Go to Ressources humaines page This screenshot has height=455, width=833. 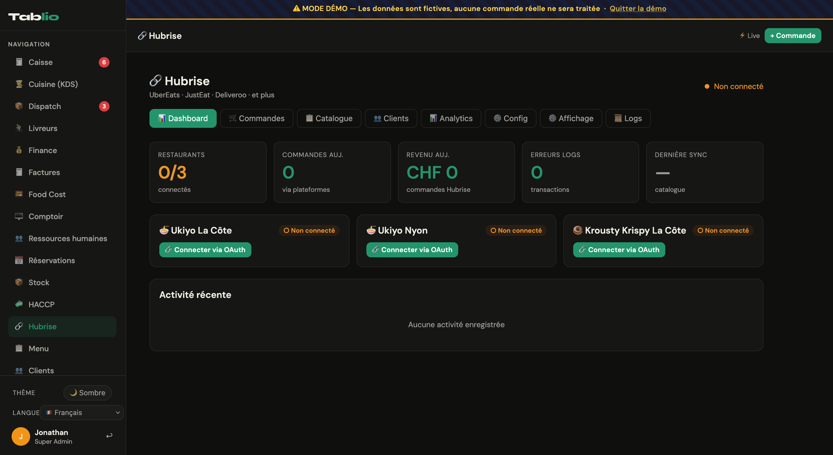coord(62,239)
